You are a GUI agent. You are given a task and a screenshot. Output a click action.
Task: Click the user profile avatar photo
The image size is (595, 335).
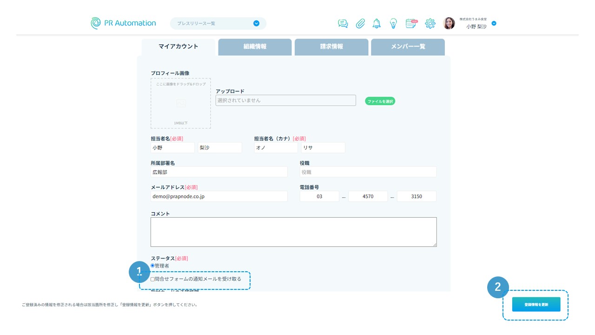[x=449, y=23]
